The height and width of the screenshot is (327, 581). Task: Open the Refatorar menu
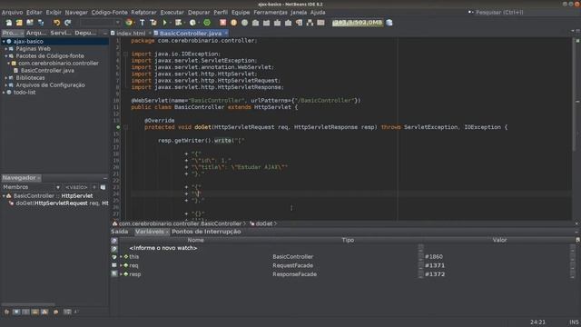point(143,12)
